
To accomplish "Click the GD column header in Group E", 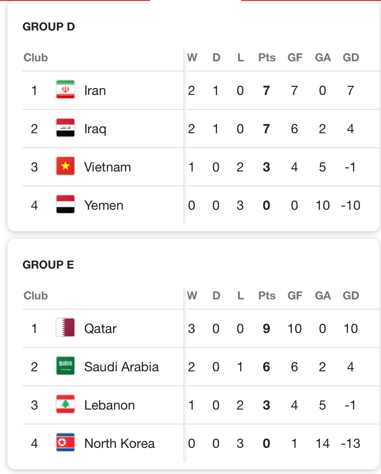I will pos(351,296).
